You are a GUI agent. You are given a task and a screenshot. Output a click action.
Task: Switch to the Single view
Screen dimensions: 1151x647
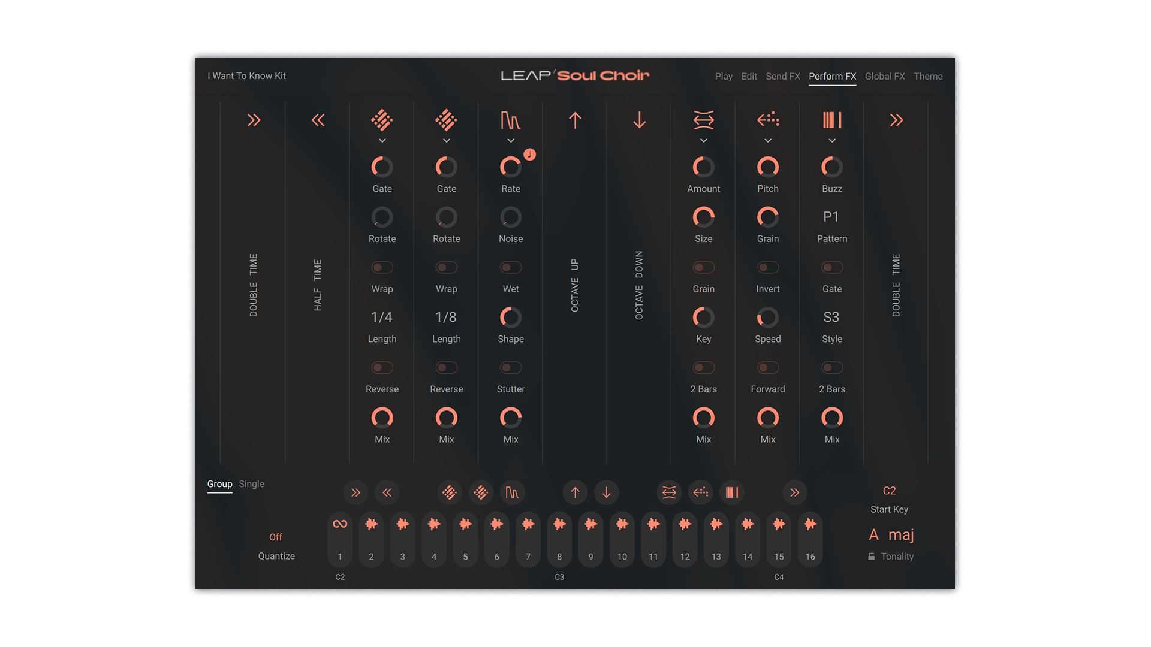click(251, 483)
